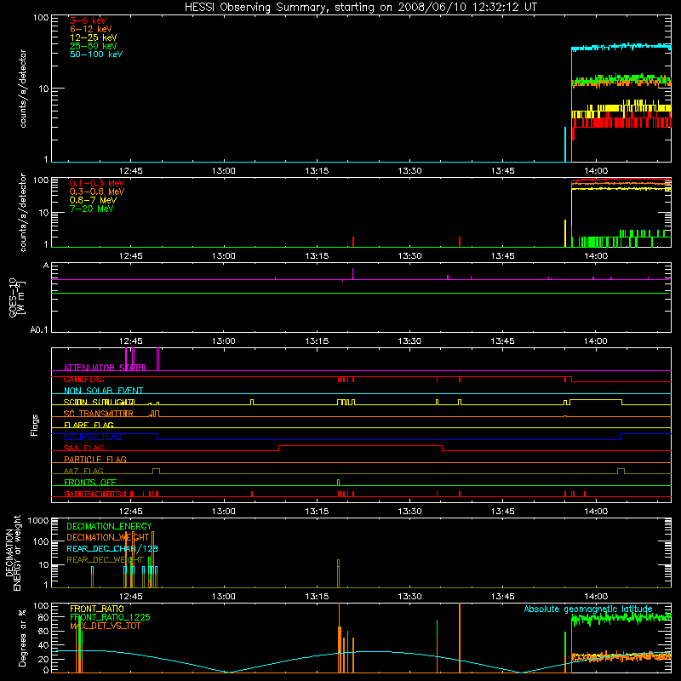Viewport: 681px width, 681px height.
Task: Select the ECLIPSE_FLAG label
Action: (93, 437)
